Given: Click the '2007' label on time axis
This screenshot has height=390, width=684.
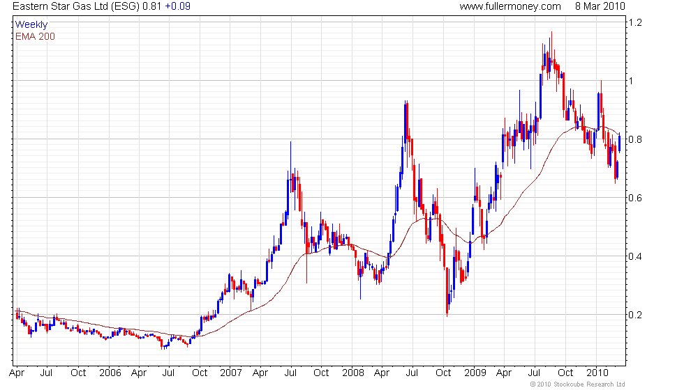Looking at the screenshot, I should pos(231,373).
